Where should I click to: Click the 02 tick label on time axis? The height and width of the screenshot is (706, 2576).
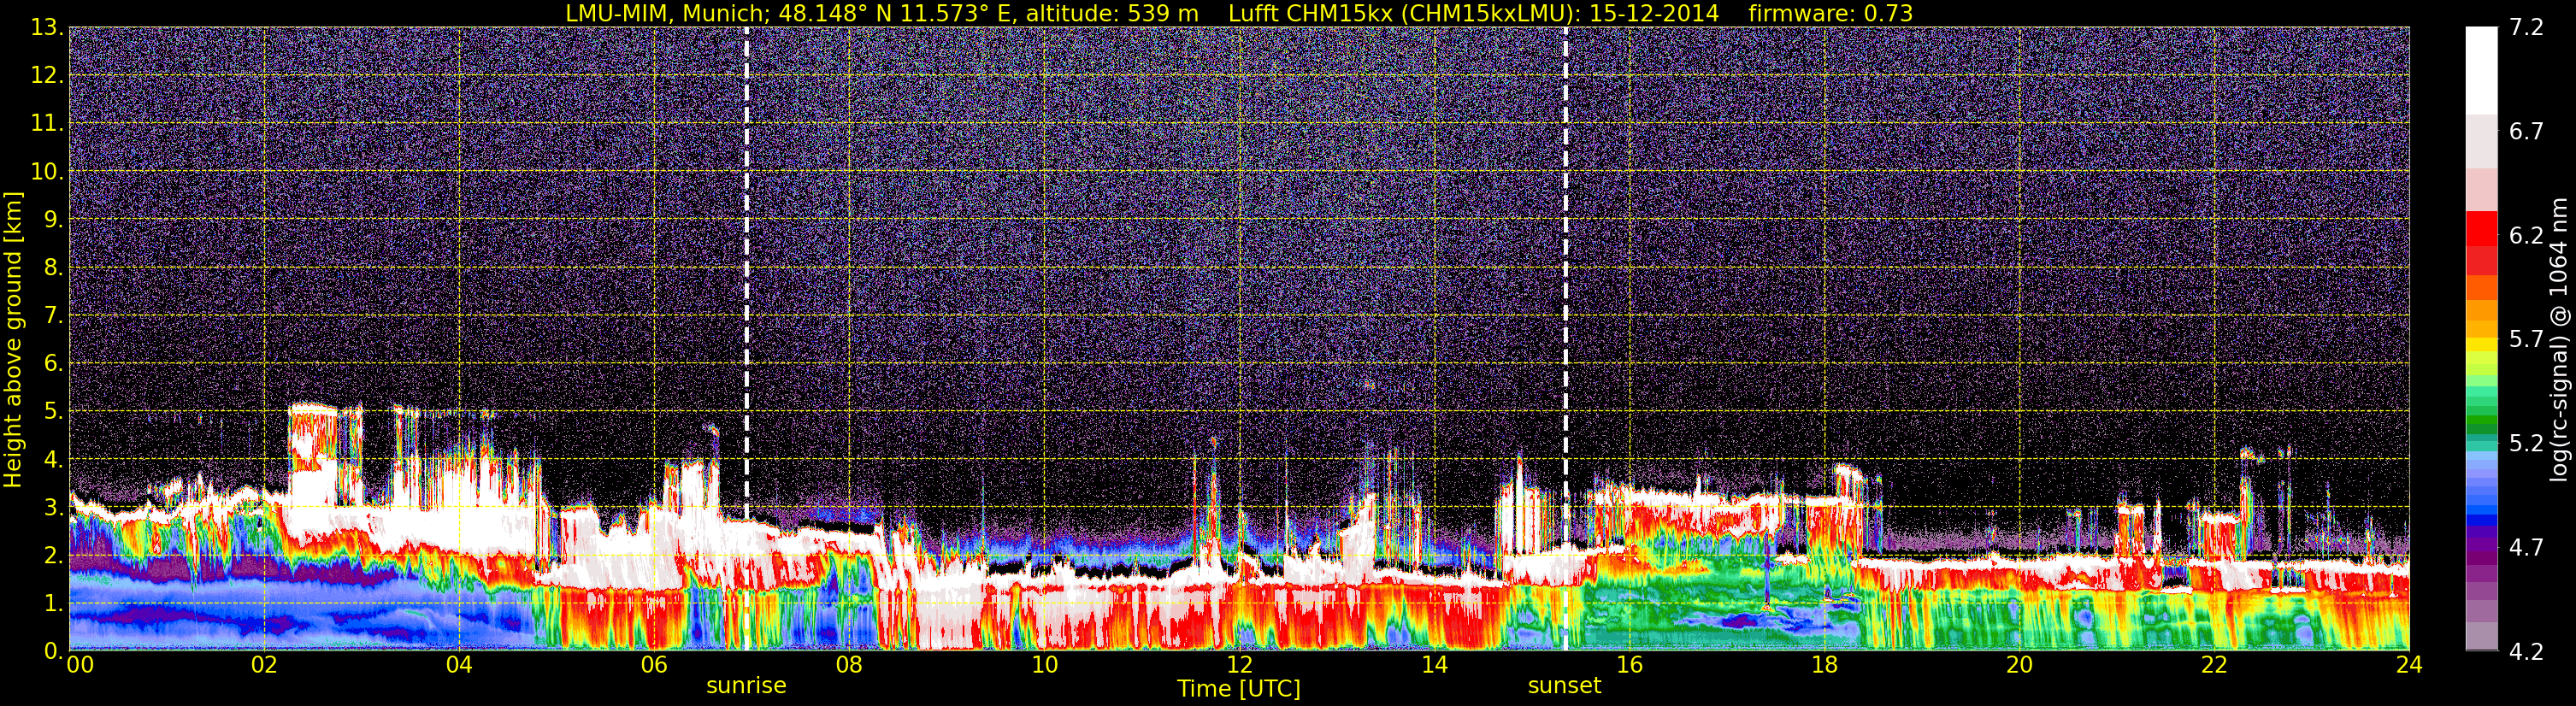[x=264, y=666]
